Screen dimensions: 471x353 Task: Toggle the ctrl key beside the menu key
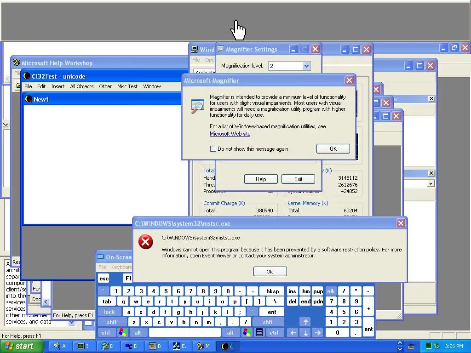coord(274,333)
